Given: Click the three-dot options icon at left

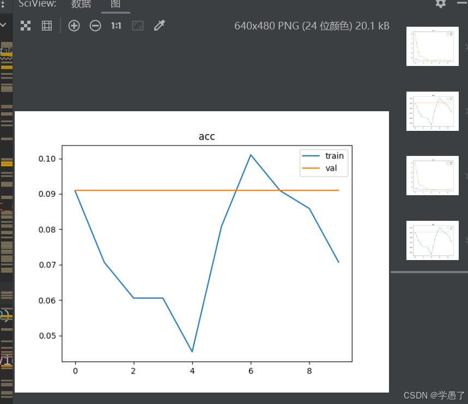Looking at the screenshot, I should click(x=3, y=3).
